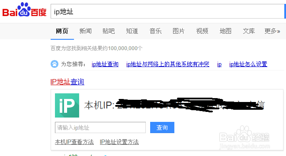Open the 音乐 tab

click(x=155, y=31)
